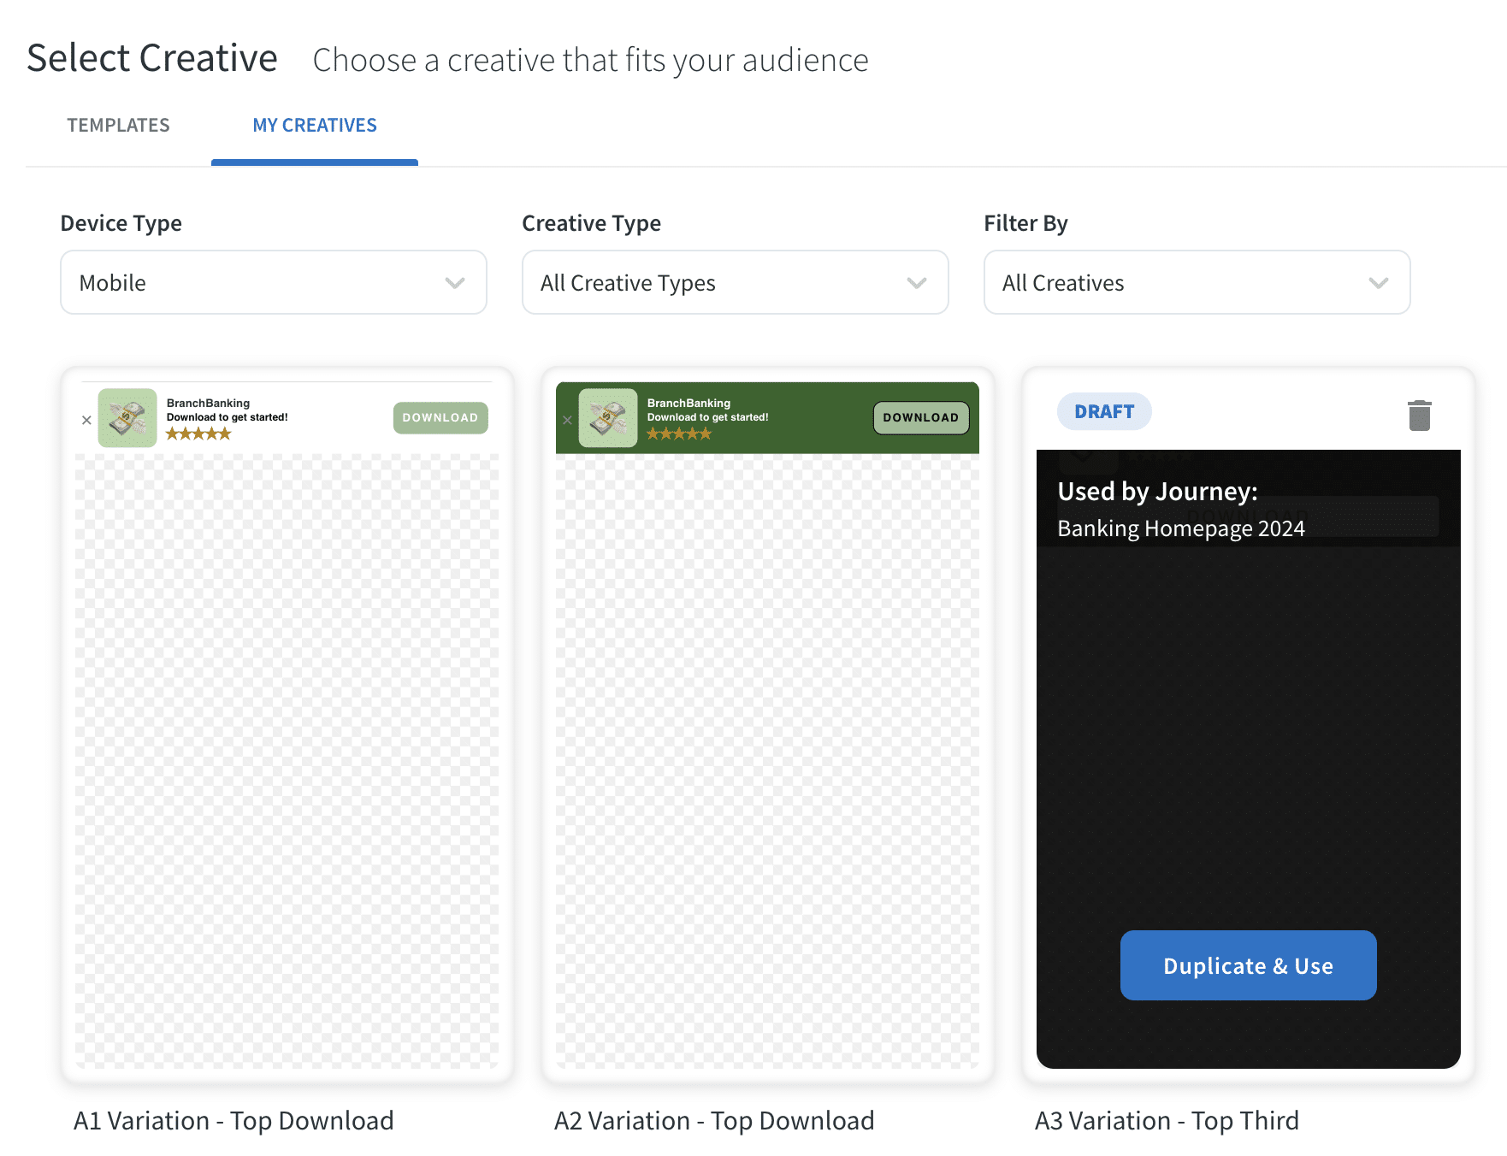Click the BranchBanking app icon on A1 banner

point(127,418)
